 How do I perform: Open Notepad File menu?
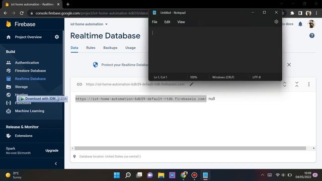(154, 22)
